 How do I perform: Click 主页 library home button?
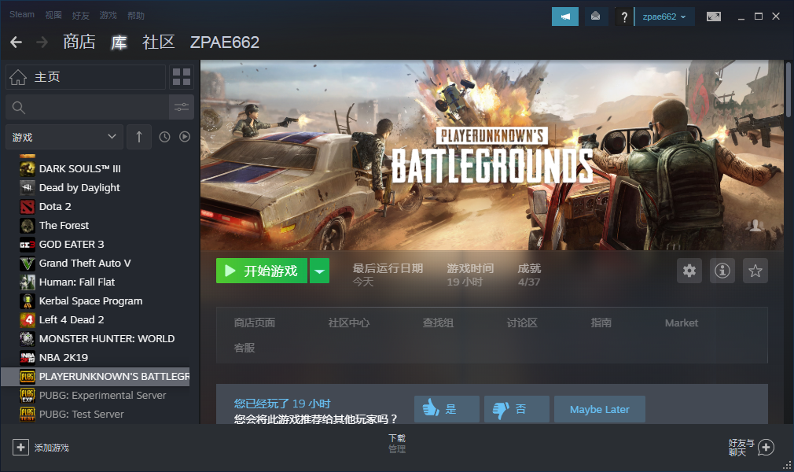click(86, 77)
